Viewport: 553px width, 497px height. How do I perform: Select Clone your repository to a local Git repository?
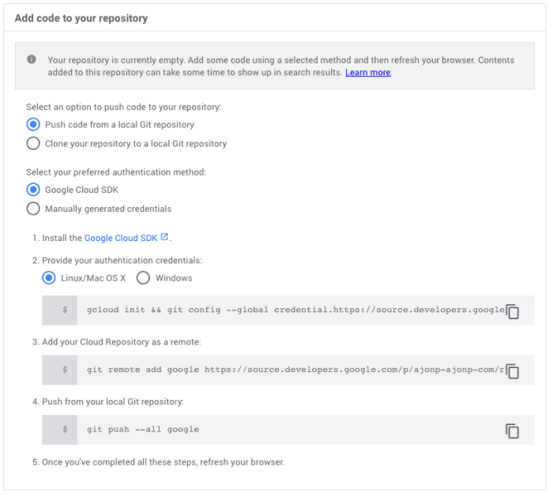[33, 143]
